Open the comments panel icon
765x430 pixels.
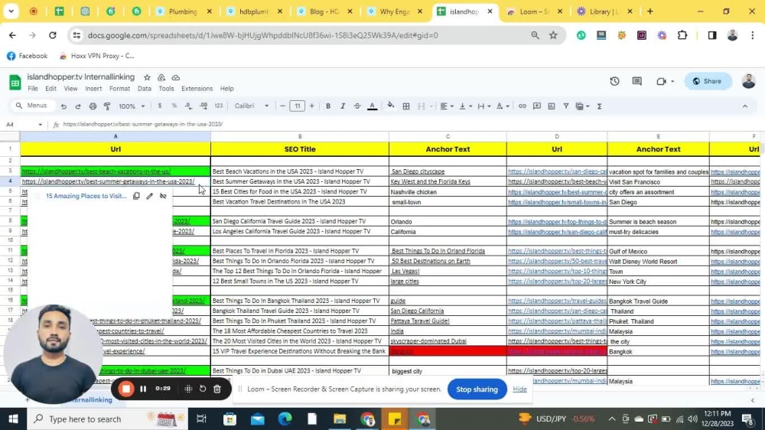coord(636,81)
